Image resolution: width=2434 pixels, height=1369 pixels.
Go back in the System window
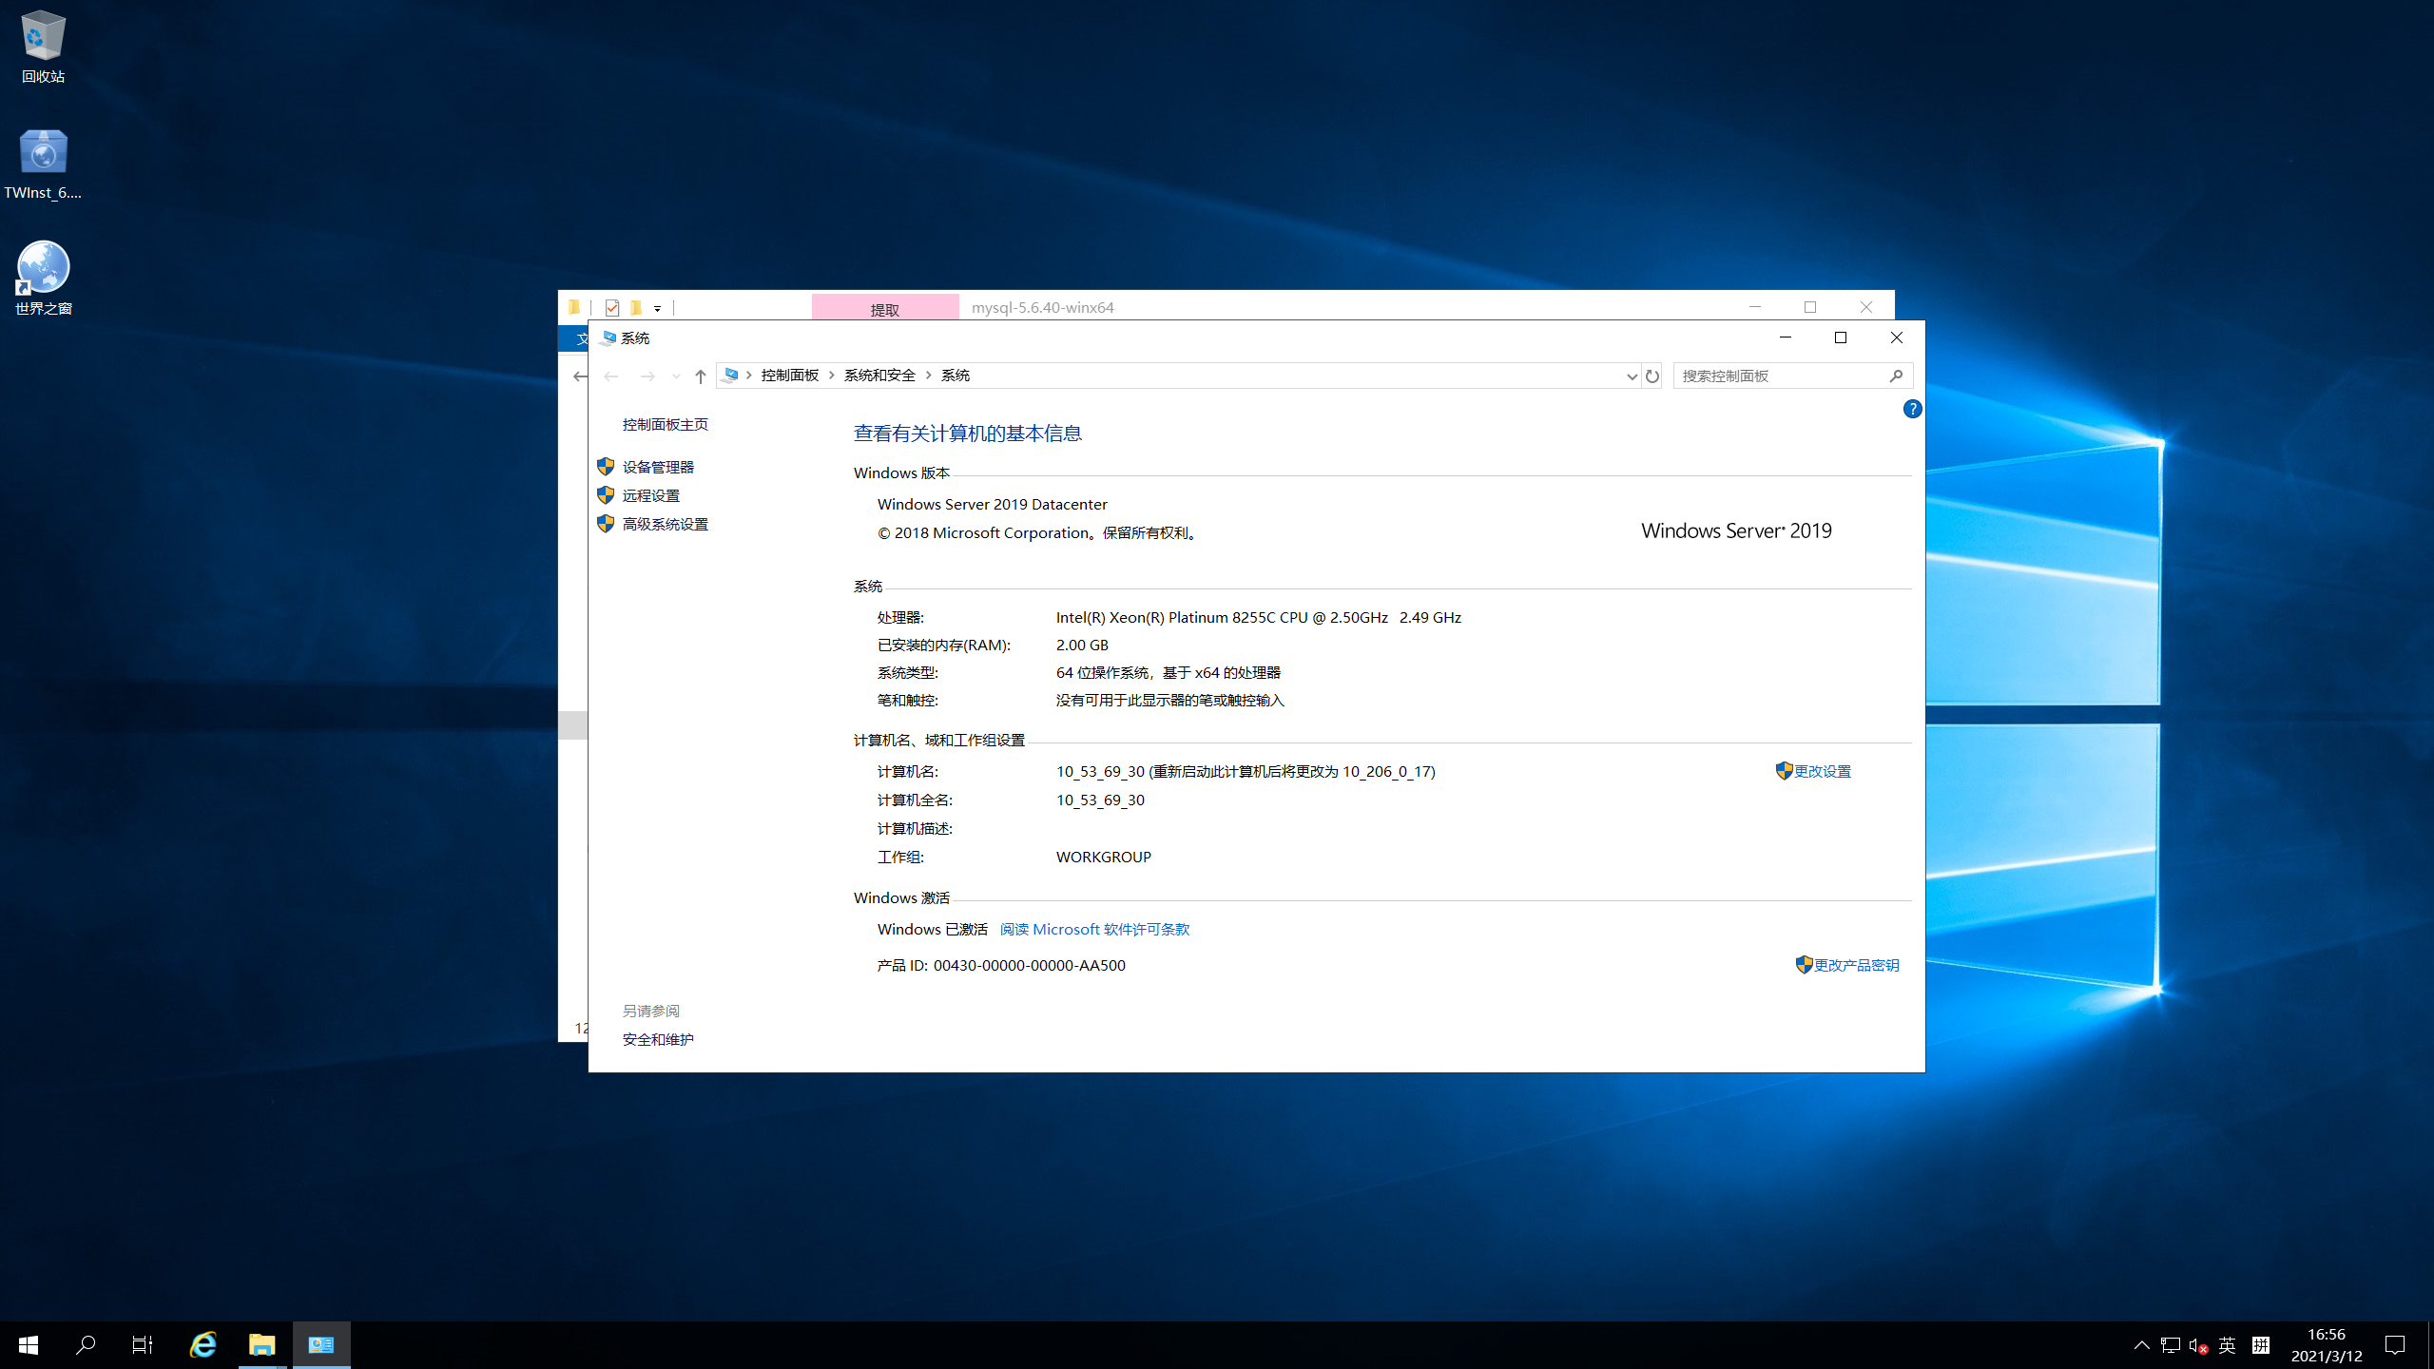pos(611,376)
